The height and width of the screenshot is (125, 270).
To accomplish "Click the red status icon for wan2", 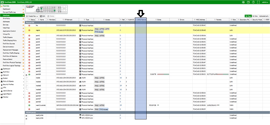I will click(29, 109).
